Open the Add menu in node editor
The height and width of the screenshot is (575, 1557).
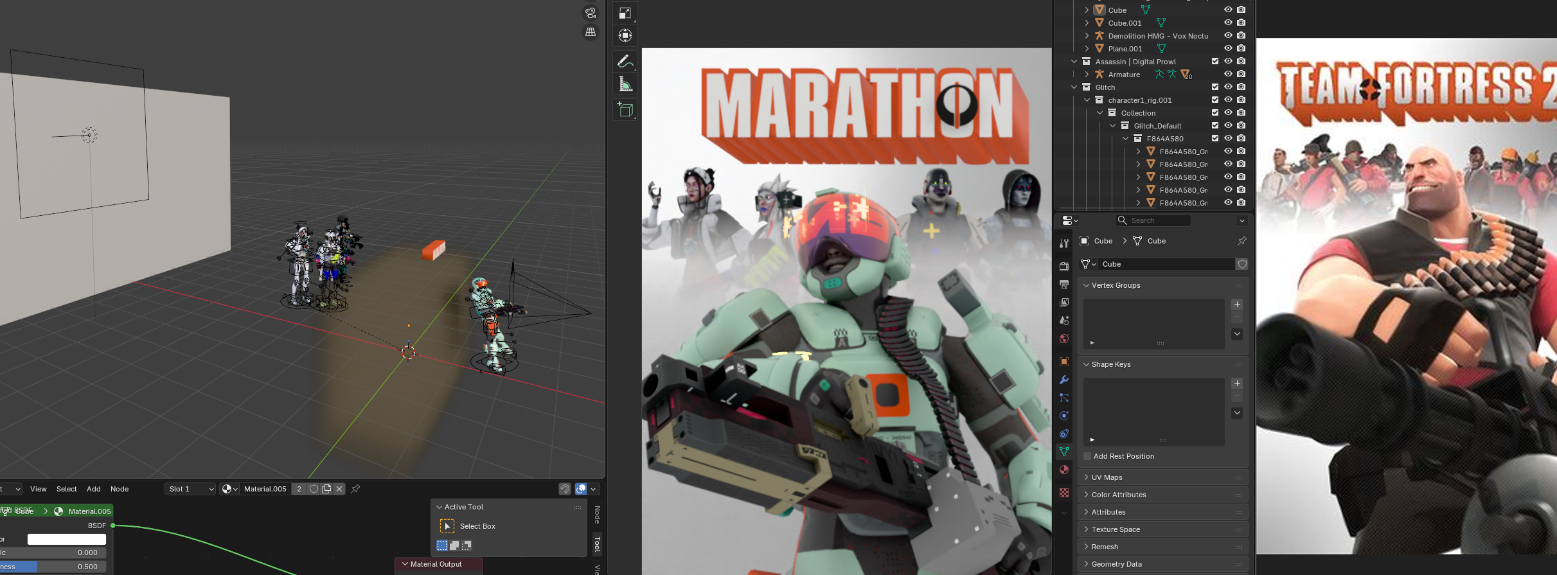[x=94, y=489]
